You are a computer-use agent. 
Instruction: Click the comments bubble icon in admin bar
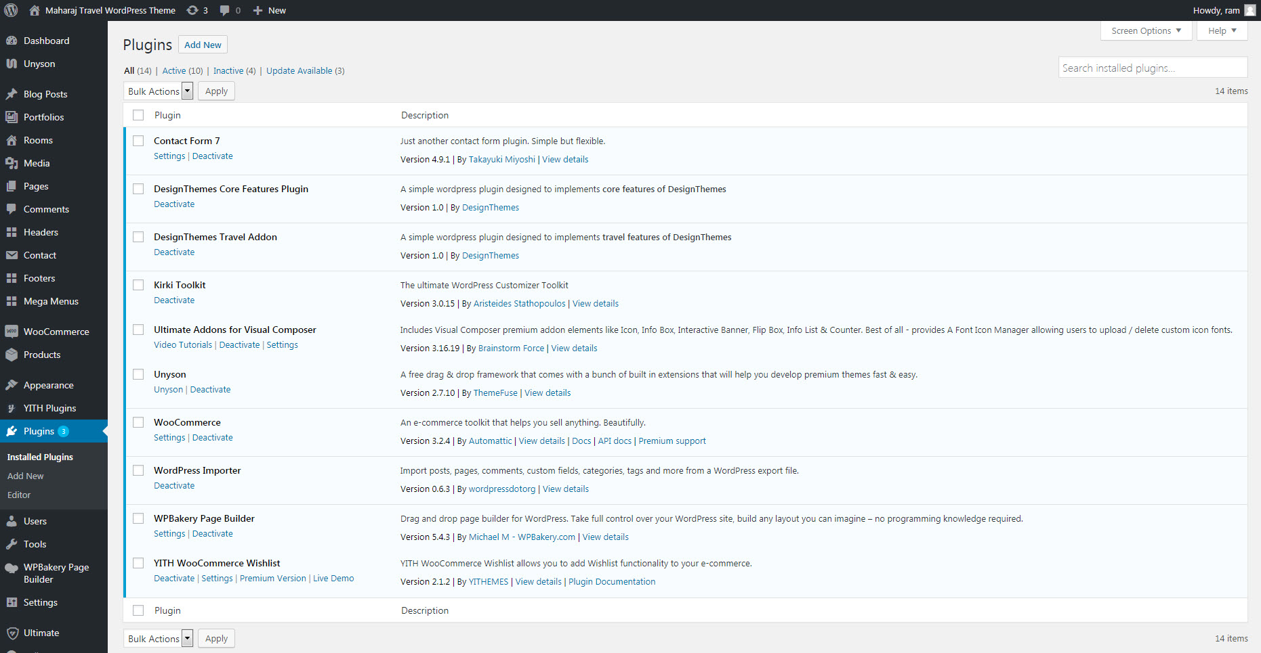225,10
